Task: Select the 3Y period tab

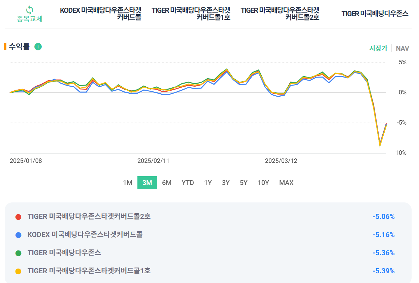Action: coord(225,183)
